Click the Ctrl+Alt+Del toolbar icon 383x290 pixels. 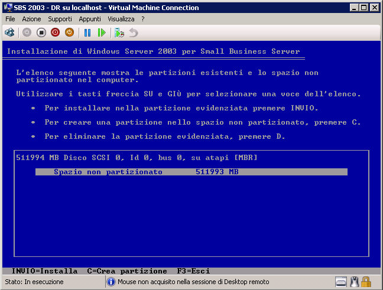click(10, 32)
